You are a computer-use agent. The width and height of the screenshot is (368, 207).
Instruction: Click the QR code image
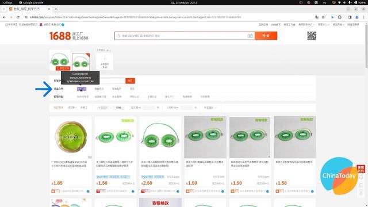tap(312, 36)
